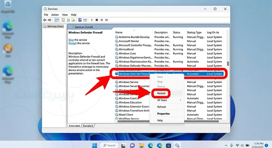
Task: Click the green Refresh toolbar icon
Action: pyautogui.click(x=68, y=20)
